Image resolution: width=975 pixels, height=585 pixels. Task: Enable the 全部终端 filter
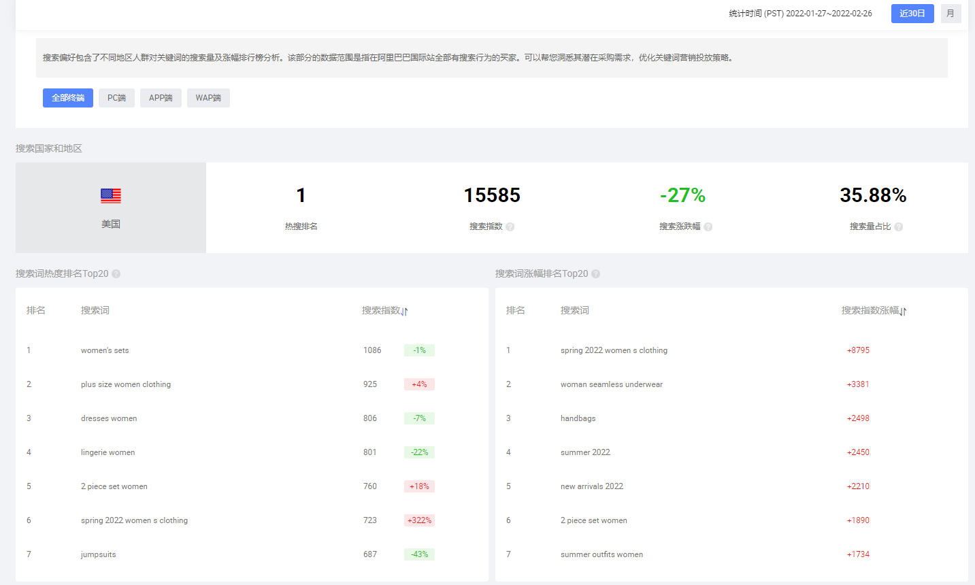pyautogui.click(x=67, y=97)
